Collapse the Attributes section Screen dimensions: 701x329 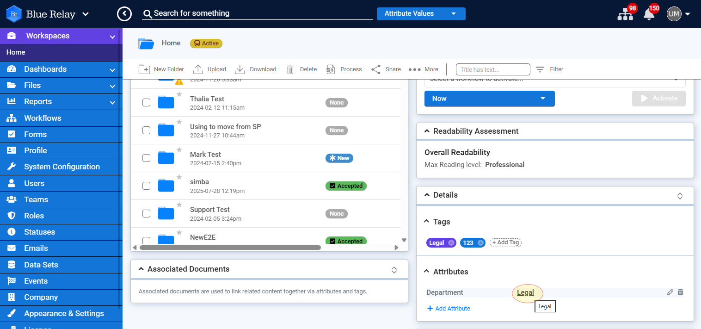(x=427, y=272)
